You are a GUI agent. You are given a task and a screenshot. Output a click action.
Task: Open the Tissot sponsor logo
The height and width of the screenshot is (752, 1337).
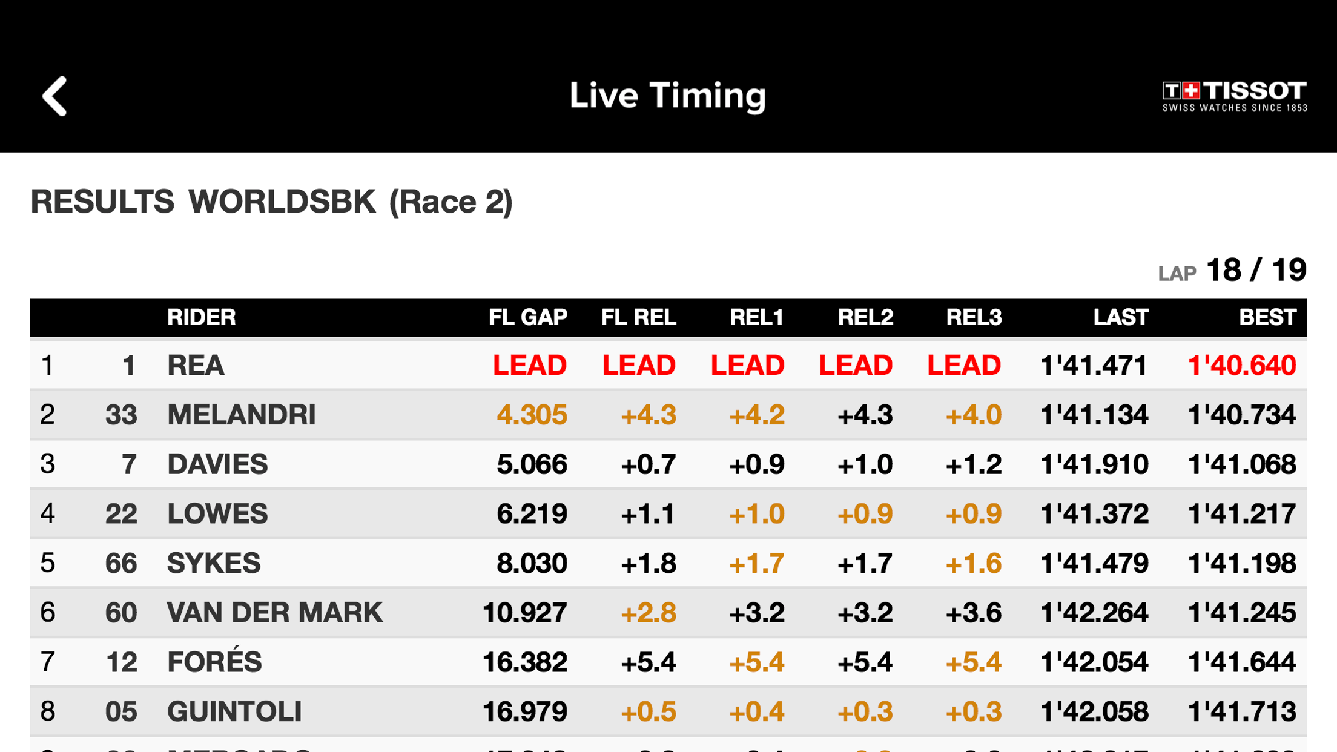1234,96
